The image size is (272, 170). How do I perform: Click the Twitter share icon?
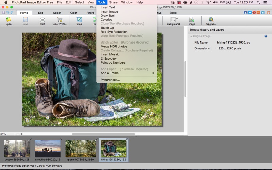click(250, 13)
